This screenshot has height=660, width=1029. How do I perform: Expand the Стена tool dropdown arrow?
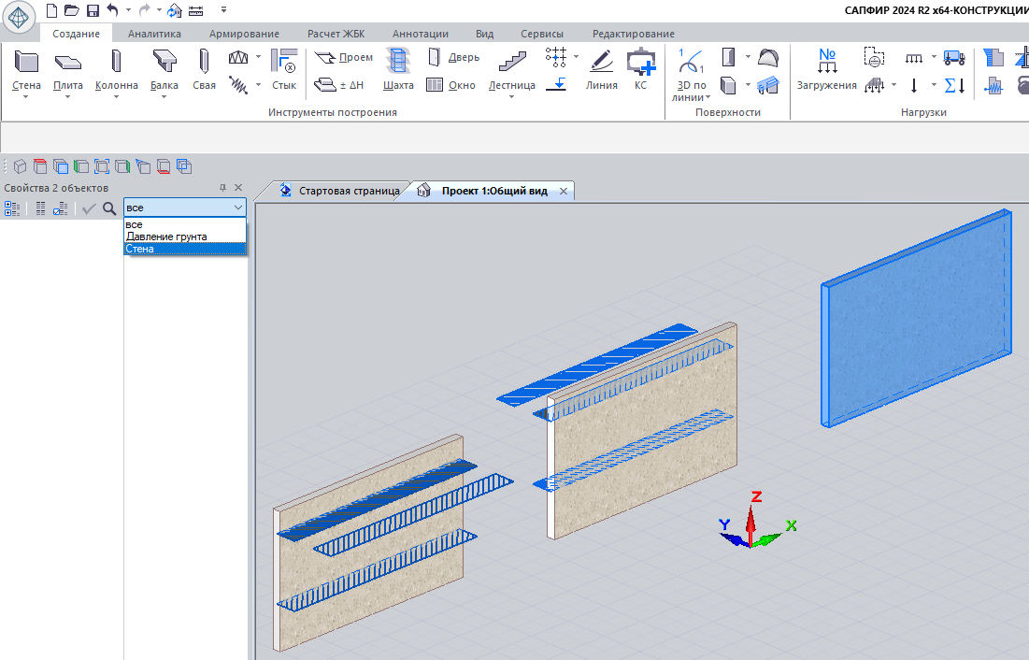26,97
